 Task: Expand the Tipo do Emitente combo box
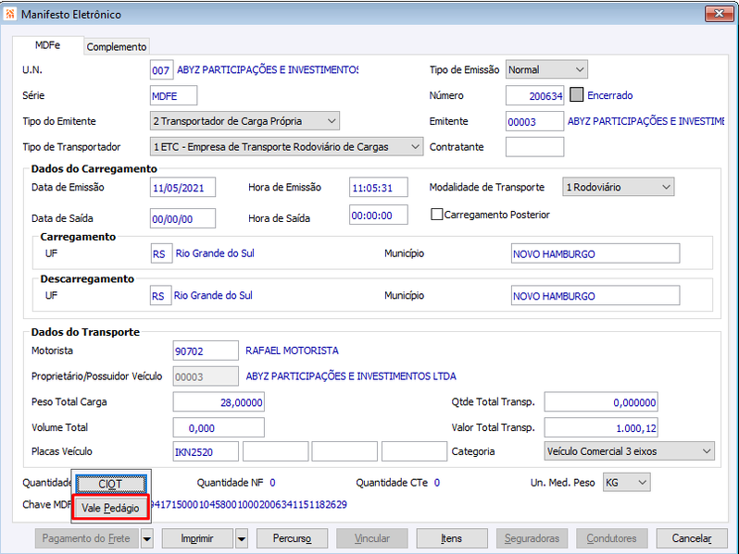click(x=244, y=121)
